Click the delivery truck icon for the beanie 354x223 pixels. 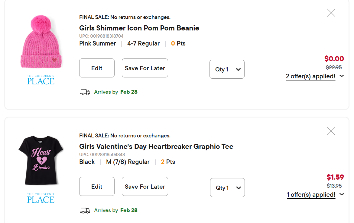[85, 92]
